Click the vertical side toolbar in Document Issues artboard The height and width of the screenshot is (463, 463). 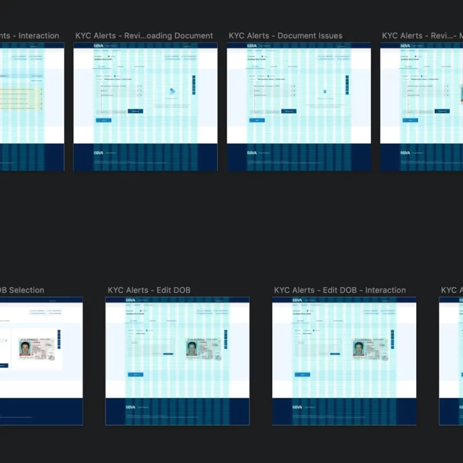(347, 85)
